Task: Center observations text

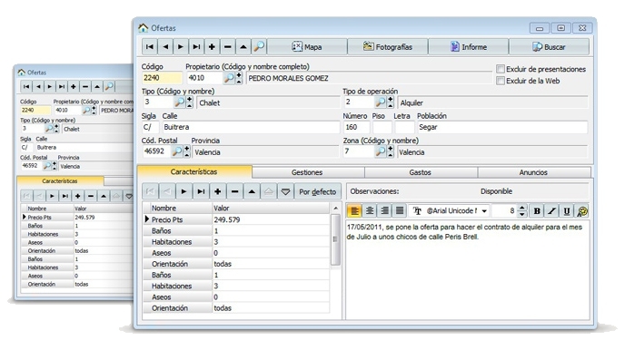Action: pos(370,210)
